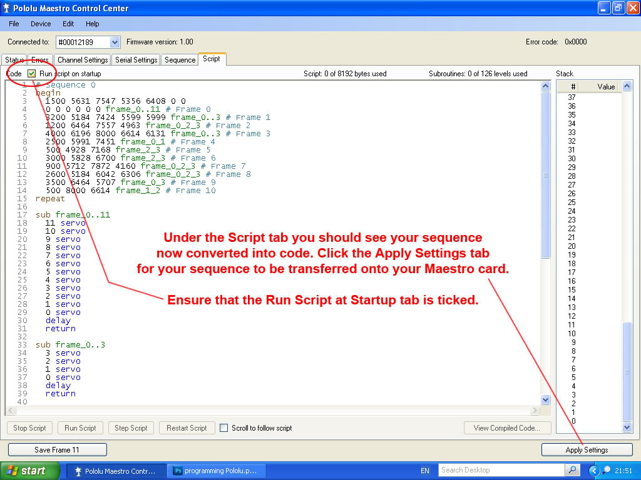Viewport: 641px width, 480px height.
Task: Tick the Run script on startup checkbox
Action: click(31, 74)
